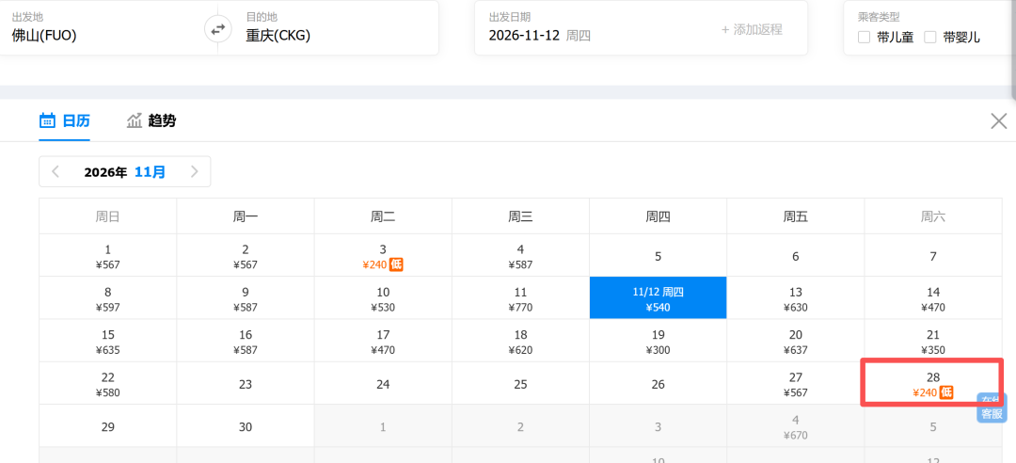Select November 17 priced ¥470
Screen dimensions: 1016x463
pyautogui.click(x=383, y=341)
